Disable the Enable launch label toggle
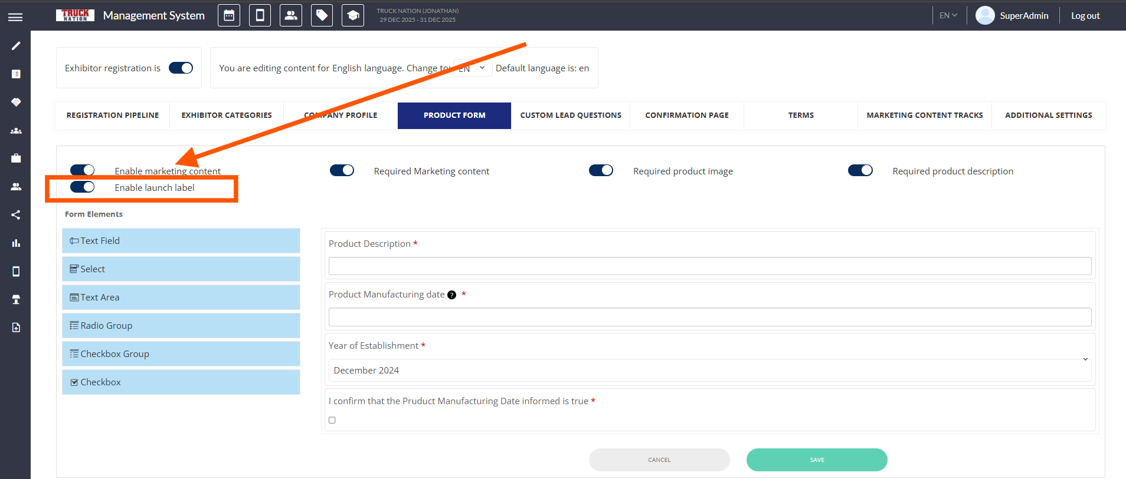This screenshot has width=1126, height=479. tap(82, 187)
